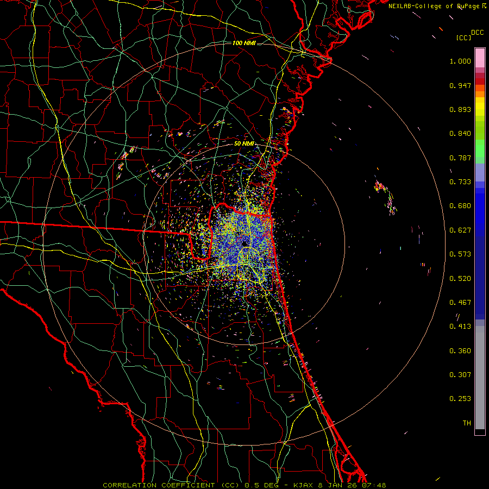Click the 0.947 color scale value
This screenshot has height=489, width=489.
click(460, 85)
